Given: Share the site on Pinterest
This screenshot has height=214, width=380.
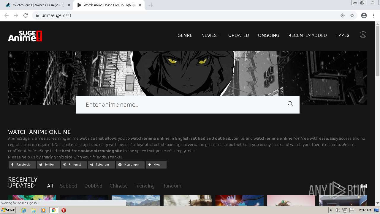Looking at the screenshot, I should (74, 165).
